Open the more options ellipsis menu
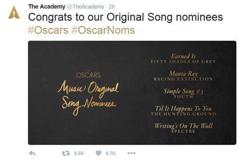Image resolution: width=240 pixels, height=161 pixels. [x=131, y=153]
